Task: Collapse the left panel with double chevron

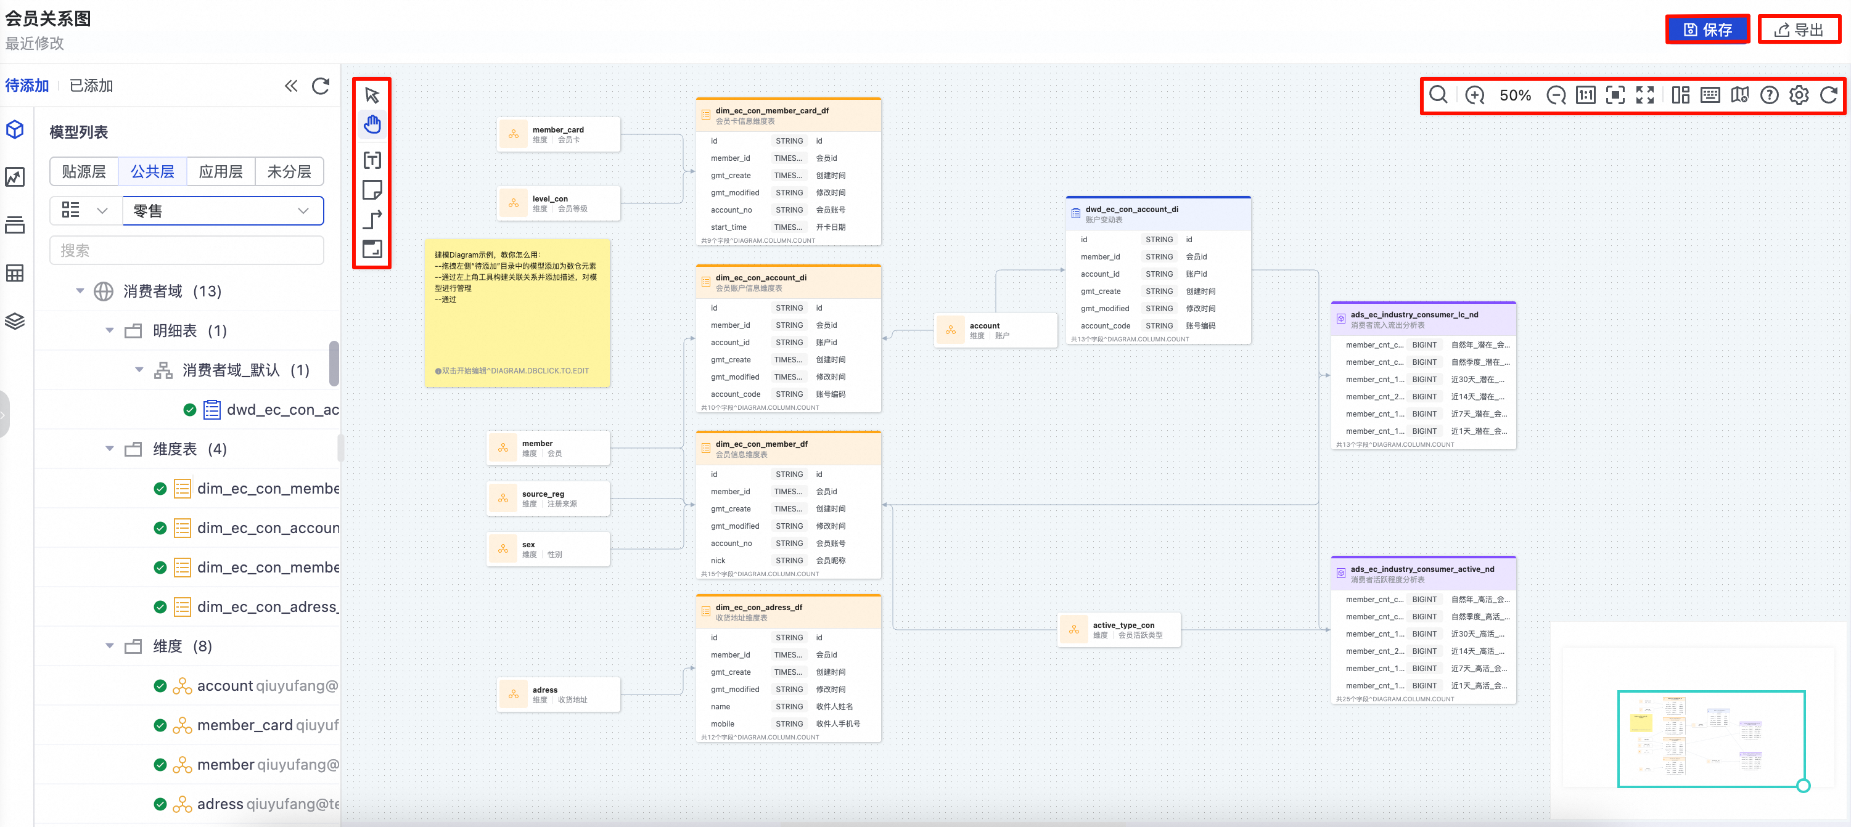Action: tap(290, 86)
